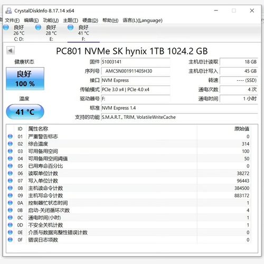Select the 错误日志项数 attribute name

43,240
